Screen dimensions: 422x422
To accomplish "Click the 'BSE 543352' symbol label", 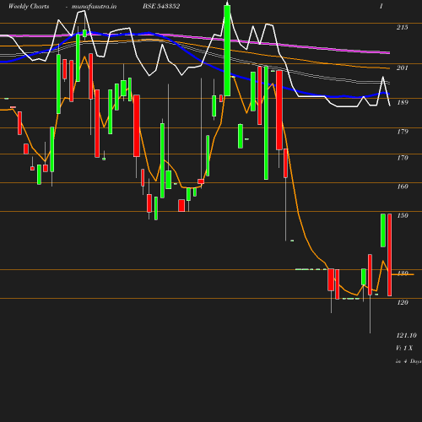I will (161, 6).
